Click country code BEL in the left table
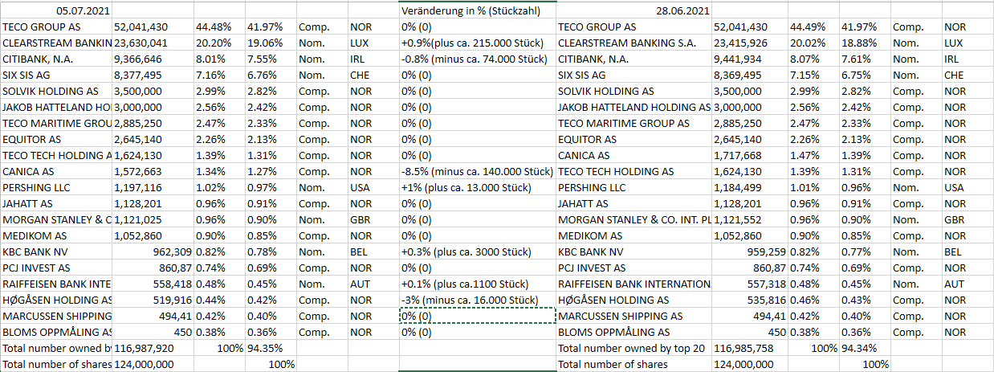Image resolution: width=994 pixels, height=372 pixels. 373,251
